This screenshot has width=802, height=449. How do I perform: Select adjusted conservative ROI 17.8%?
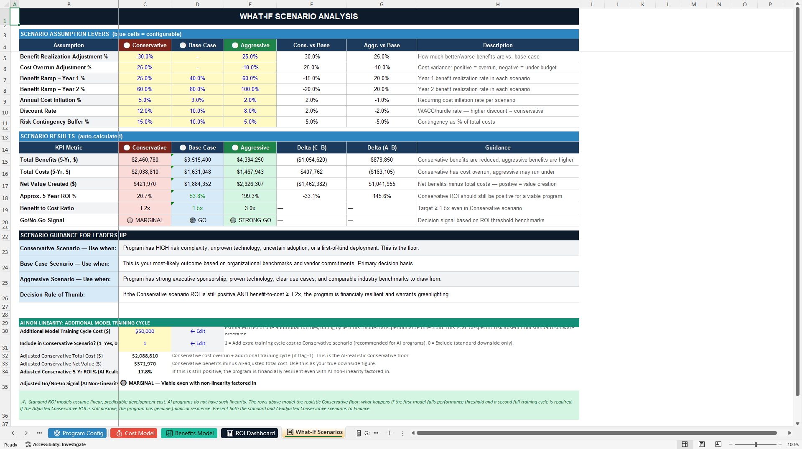[x=145, y=372]
